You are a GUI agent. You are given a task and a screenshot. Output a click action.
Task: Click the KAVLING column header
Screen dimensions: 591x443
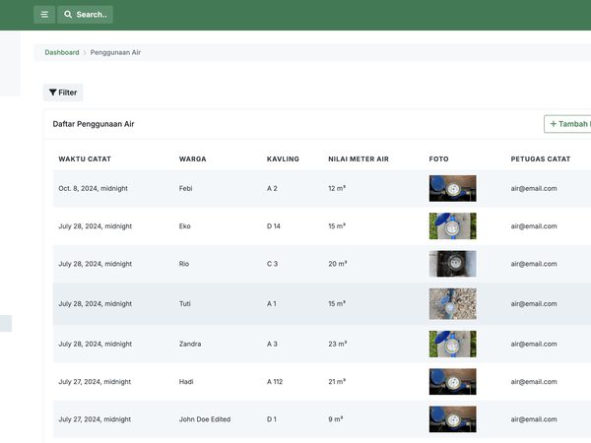283,158
